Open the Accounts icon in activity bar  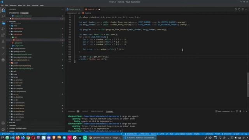point(3,123)
